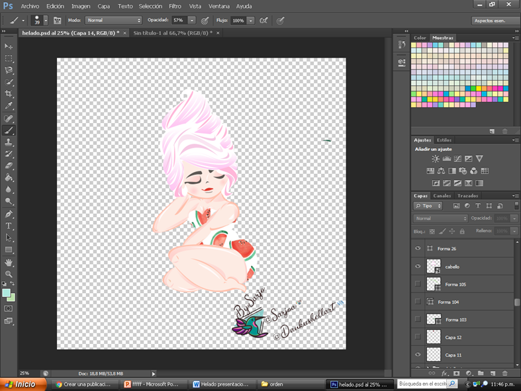Select the Lasso tool
The width and height of the screenshot is (521, 391).
click(x=9, y=70)
